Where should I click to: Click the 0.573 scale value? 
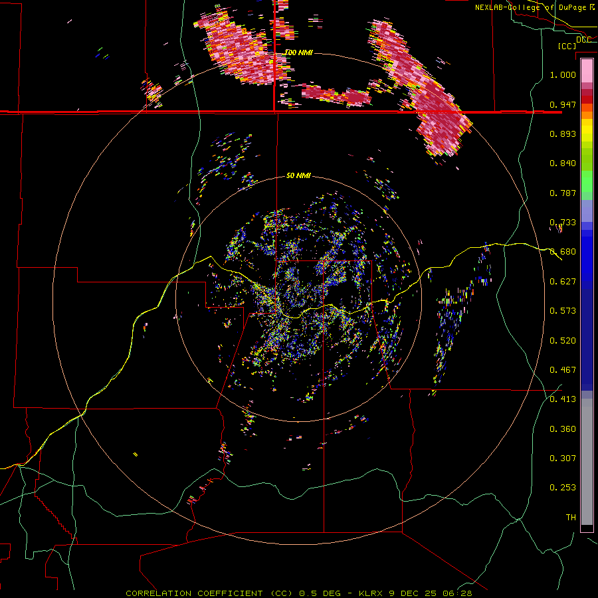(563, 310)
